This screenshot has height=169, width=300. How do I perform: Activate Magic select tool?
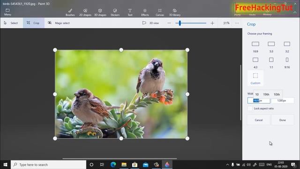point(59,23)
